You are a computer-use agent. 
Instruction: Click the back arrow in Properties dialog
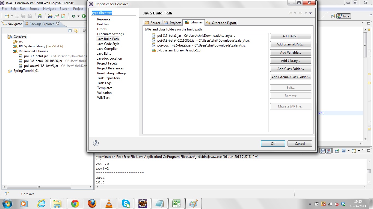pyautogui.click(x=290, y=13)
